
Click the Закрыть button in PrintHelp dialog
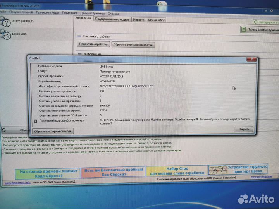(x=244, y=129)
